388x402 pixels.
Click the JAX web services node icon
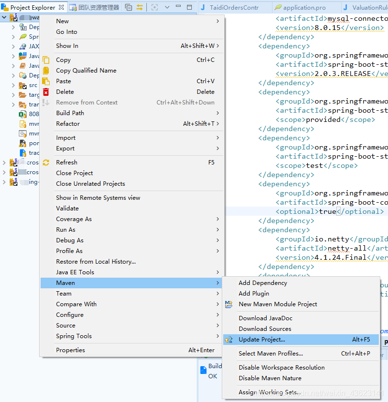[23, 46]
